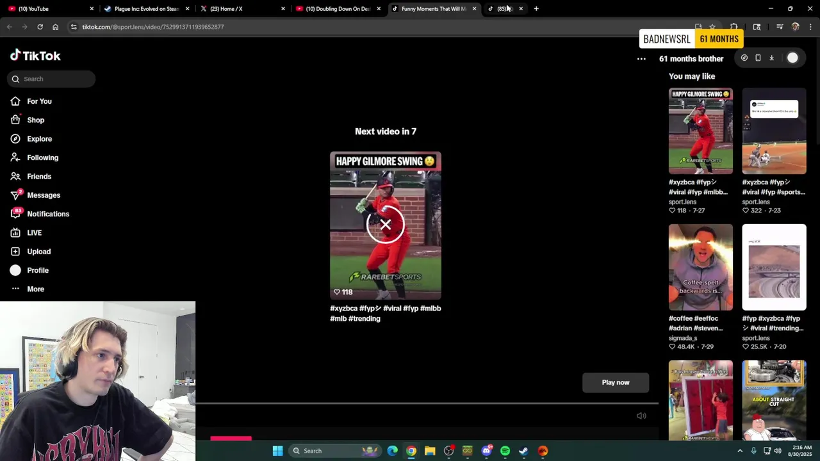Image resolution: width=820 pixels, height=461 pixels.
Task: Open the red locker video thumbnail
Action: point(701,400)
